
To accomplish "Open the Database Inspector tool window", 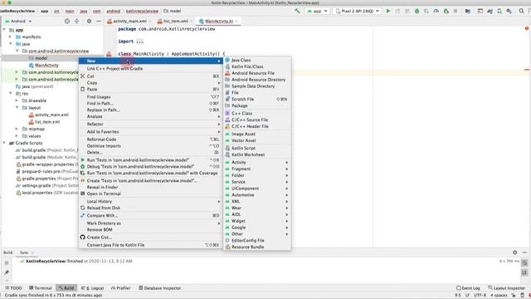I will (160, 288).
